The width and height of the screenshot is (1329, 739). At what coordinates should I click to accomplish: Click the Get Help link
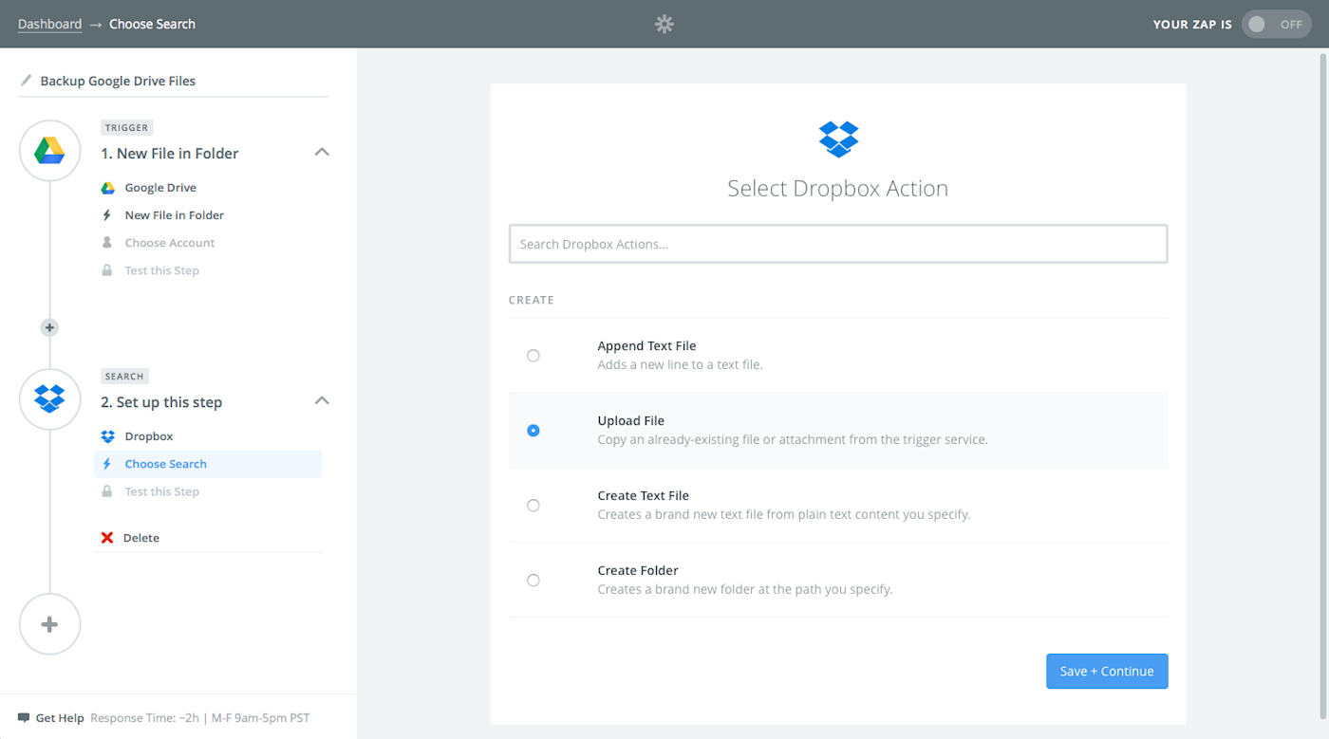[60, 718]
